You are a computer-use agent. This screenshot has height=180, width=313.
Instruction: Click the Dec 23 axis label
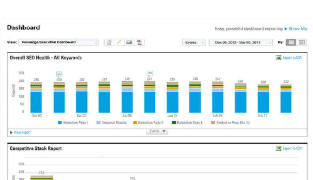[x=82, y=116]
